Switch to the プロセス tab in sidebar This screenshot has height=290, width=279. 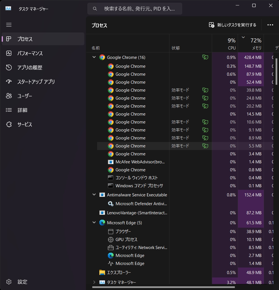point(43,39)
